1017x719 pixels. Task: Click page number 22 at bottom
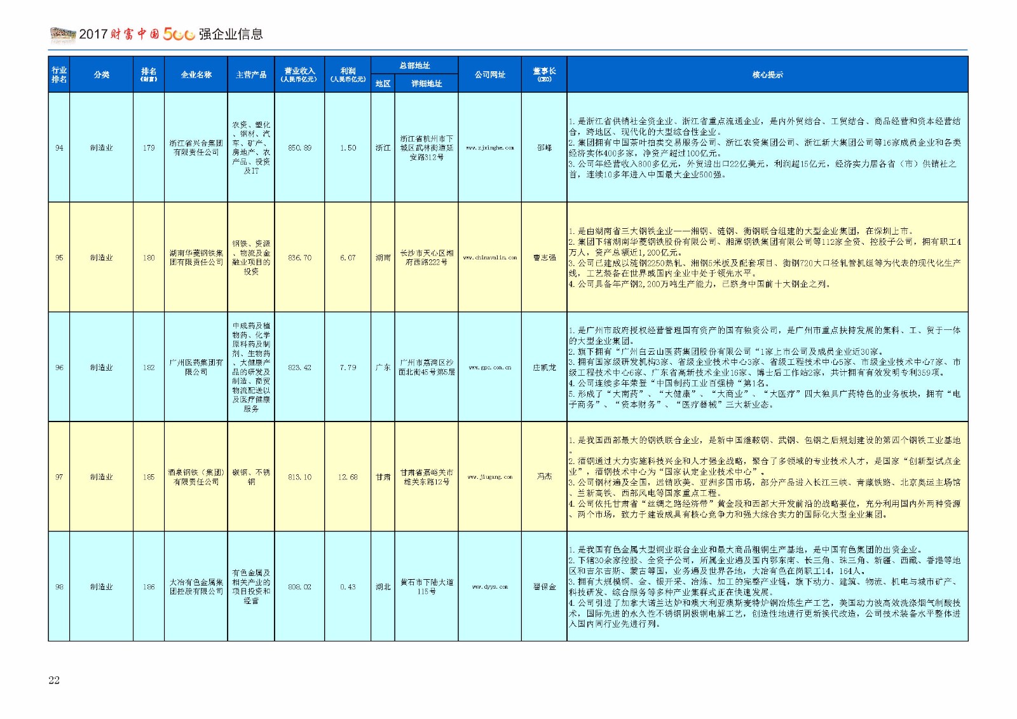pyautogui.click(x=54, y=680)
